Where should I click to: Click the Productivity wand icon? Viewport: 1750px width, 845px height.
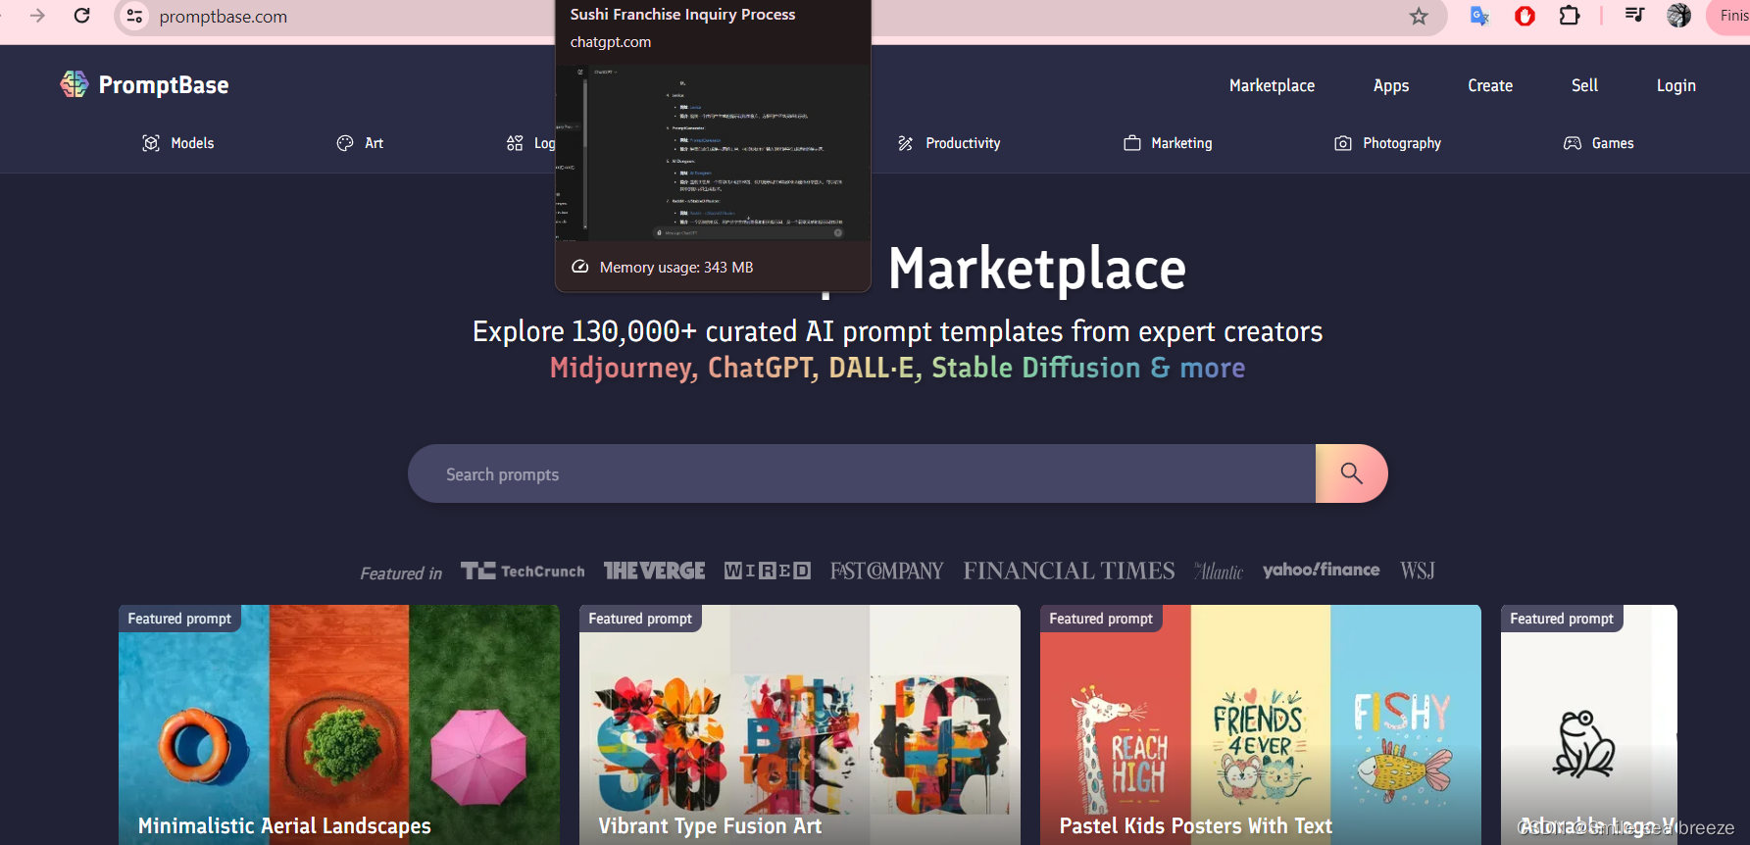[906, 143]
